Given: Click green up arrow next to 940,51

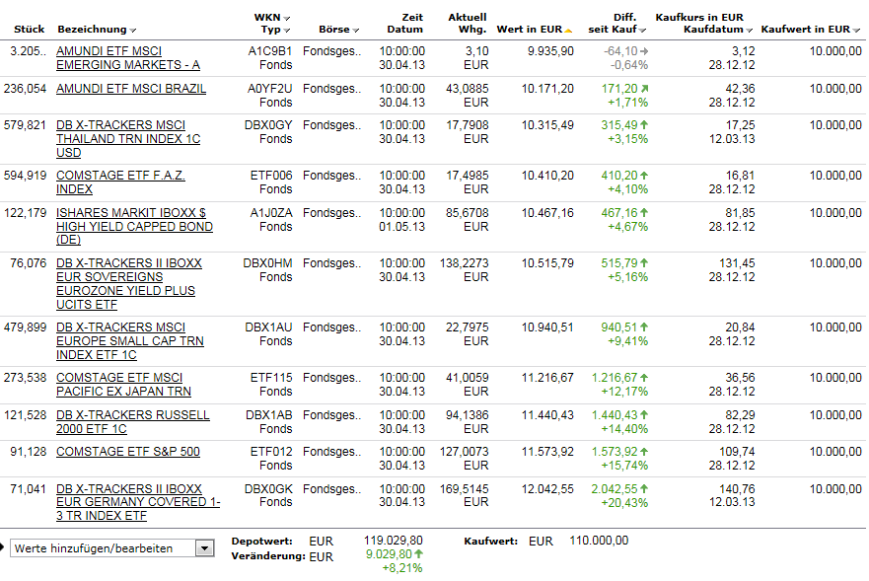Looking at the screenshot, I should click(x=644, y=327).
